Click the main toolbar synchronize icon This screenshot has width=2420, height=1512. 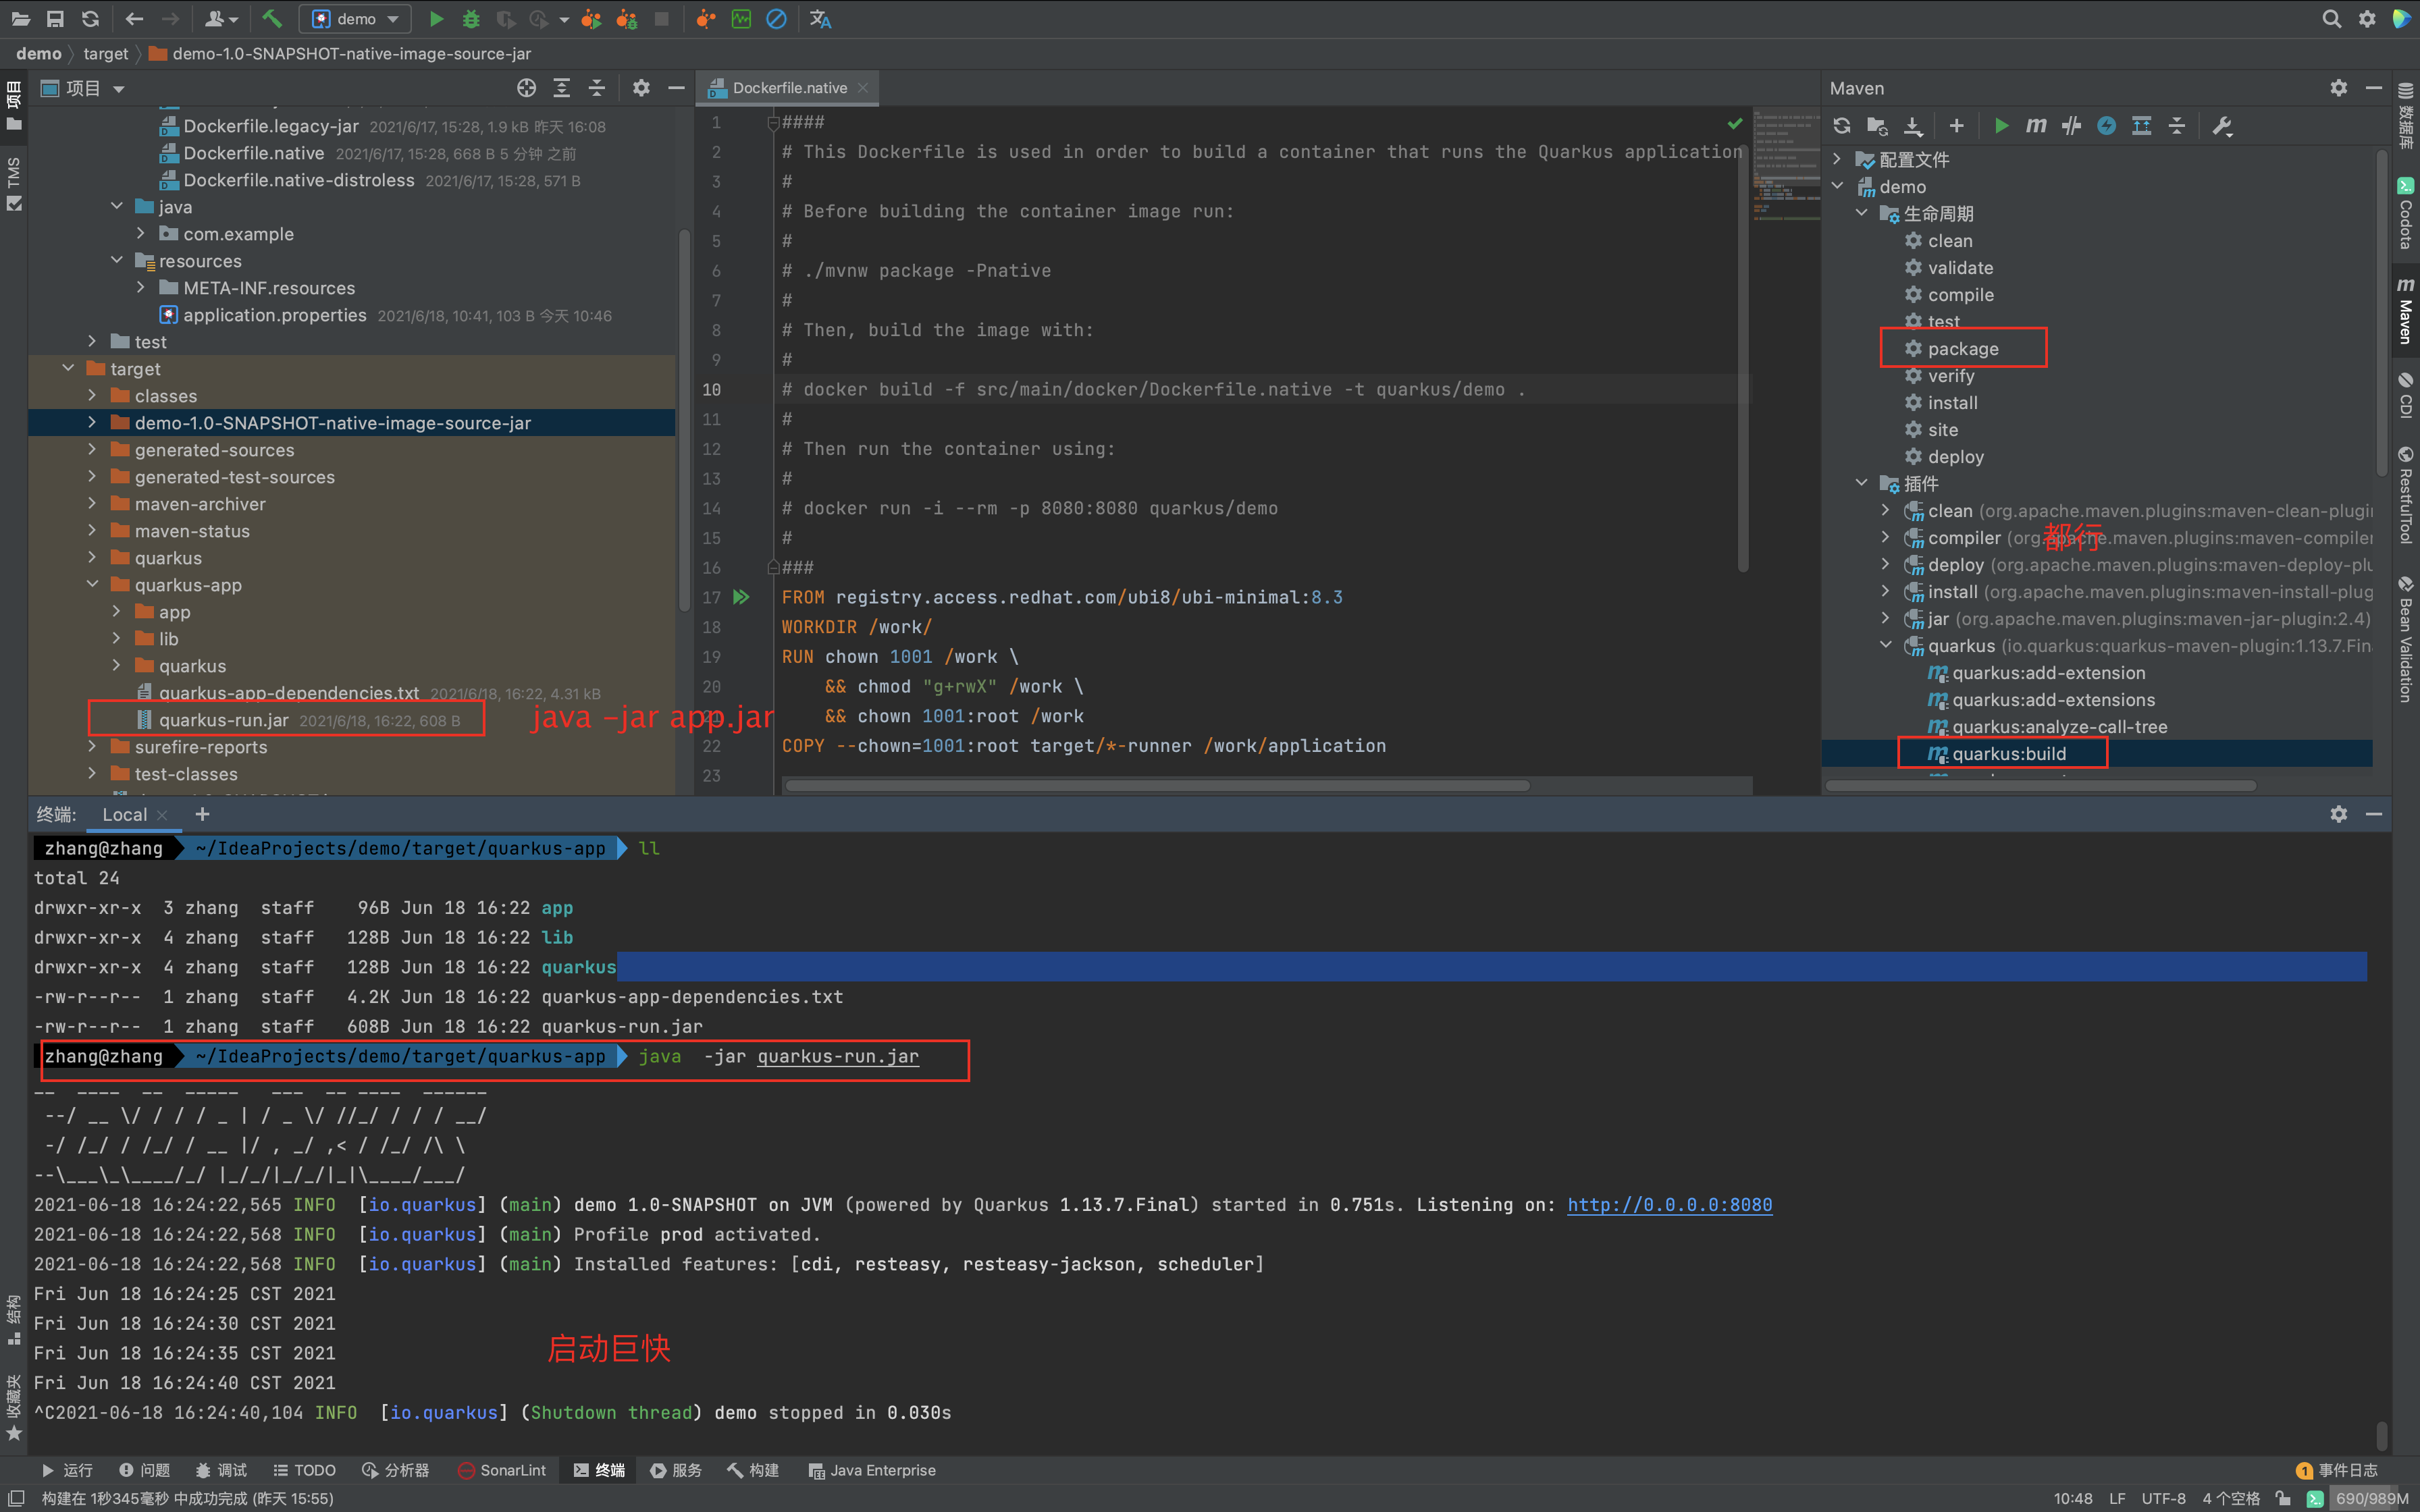pos(91,19)
